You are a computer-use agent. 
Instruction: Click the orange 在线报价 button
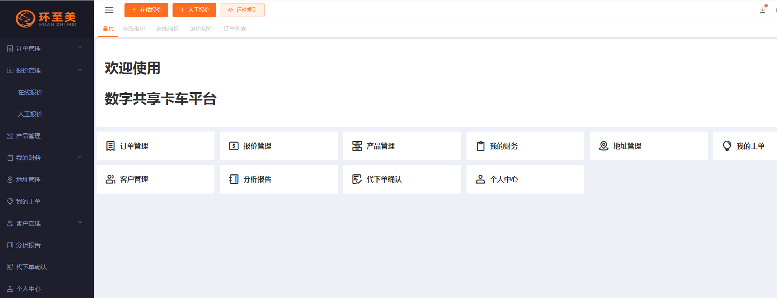point(146,10)
